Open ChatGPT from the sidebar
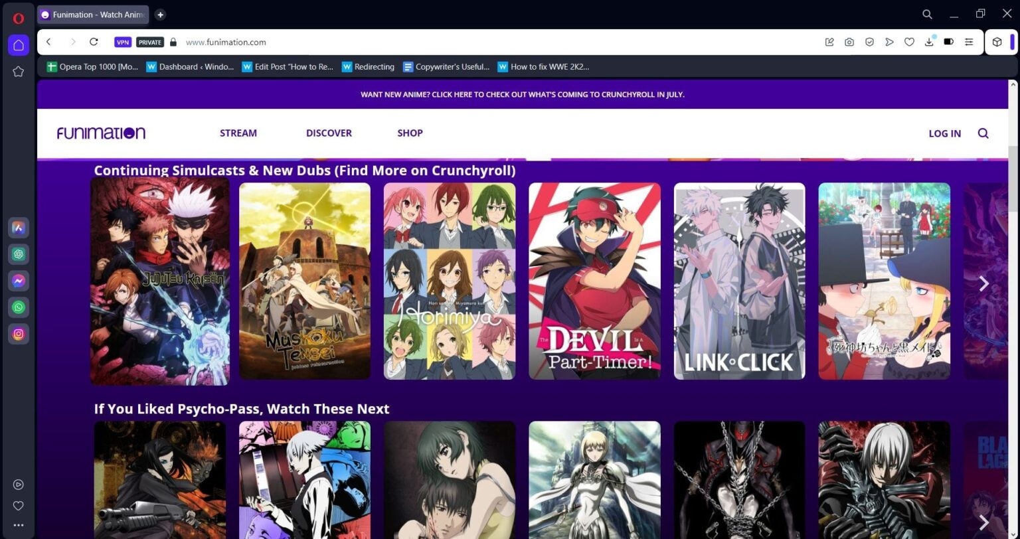Screen dimensions: 1020x539 (19, 254)
